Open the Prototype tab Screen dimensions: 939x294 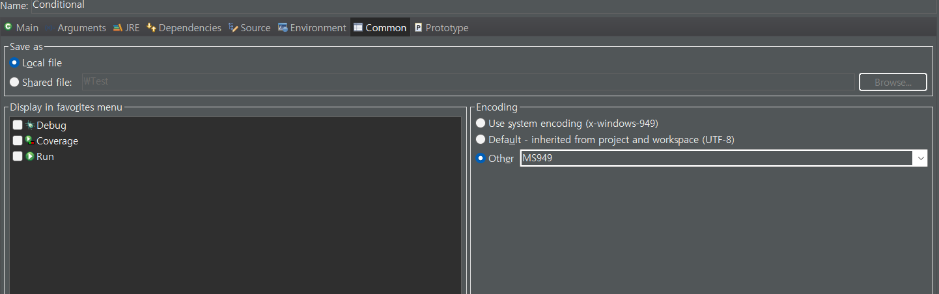tap(441, 28)
